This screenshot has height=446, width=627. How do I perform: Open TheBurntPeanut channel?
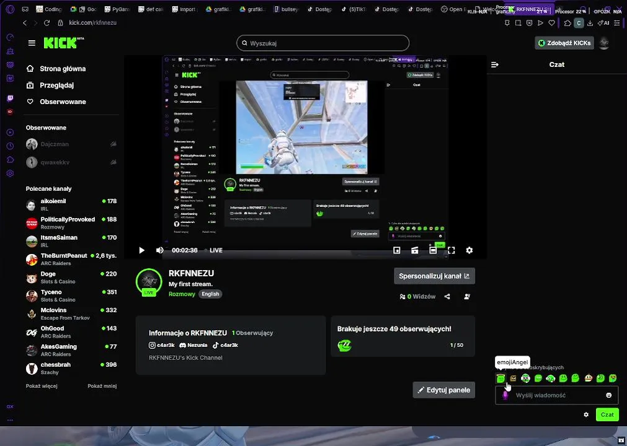point(71,259)
